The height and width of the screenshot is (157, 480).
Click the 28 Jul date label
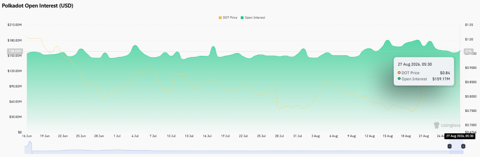pyautogui.click(x=279, y=136)
